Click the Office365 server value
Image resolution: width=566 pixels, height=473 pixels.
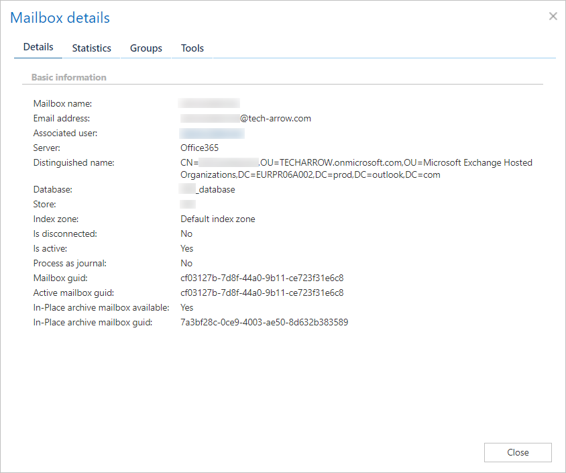click(199, 148)
